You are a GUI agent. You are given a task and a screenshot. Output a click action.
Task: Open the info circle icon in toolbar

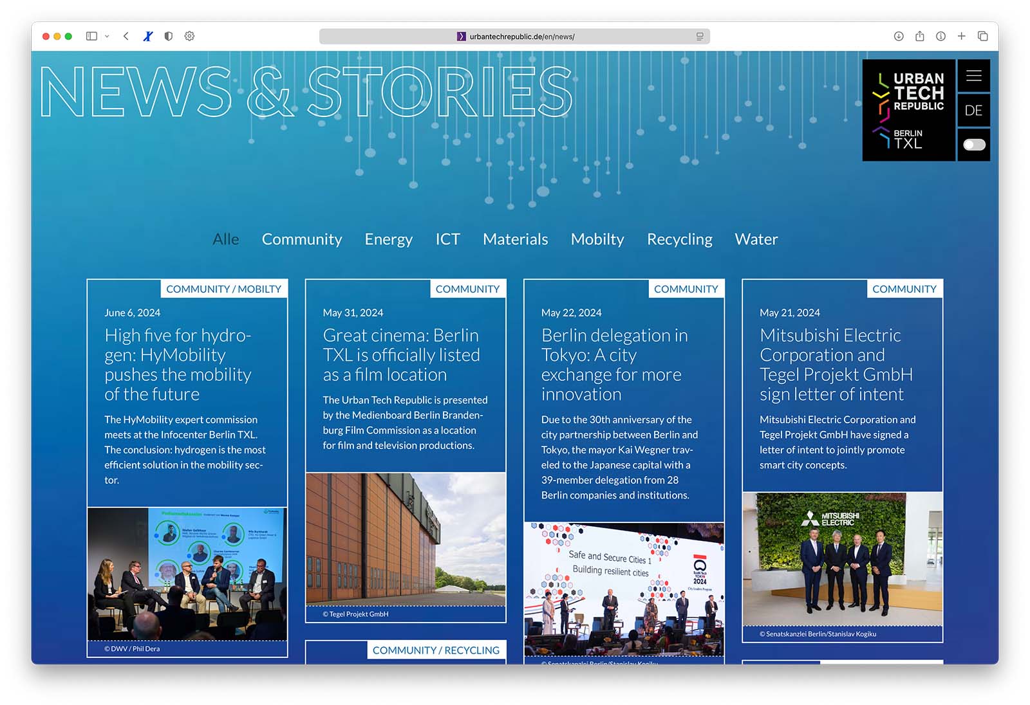[941, 36]
